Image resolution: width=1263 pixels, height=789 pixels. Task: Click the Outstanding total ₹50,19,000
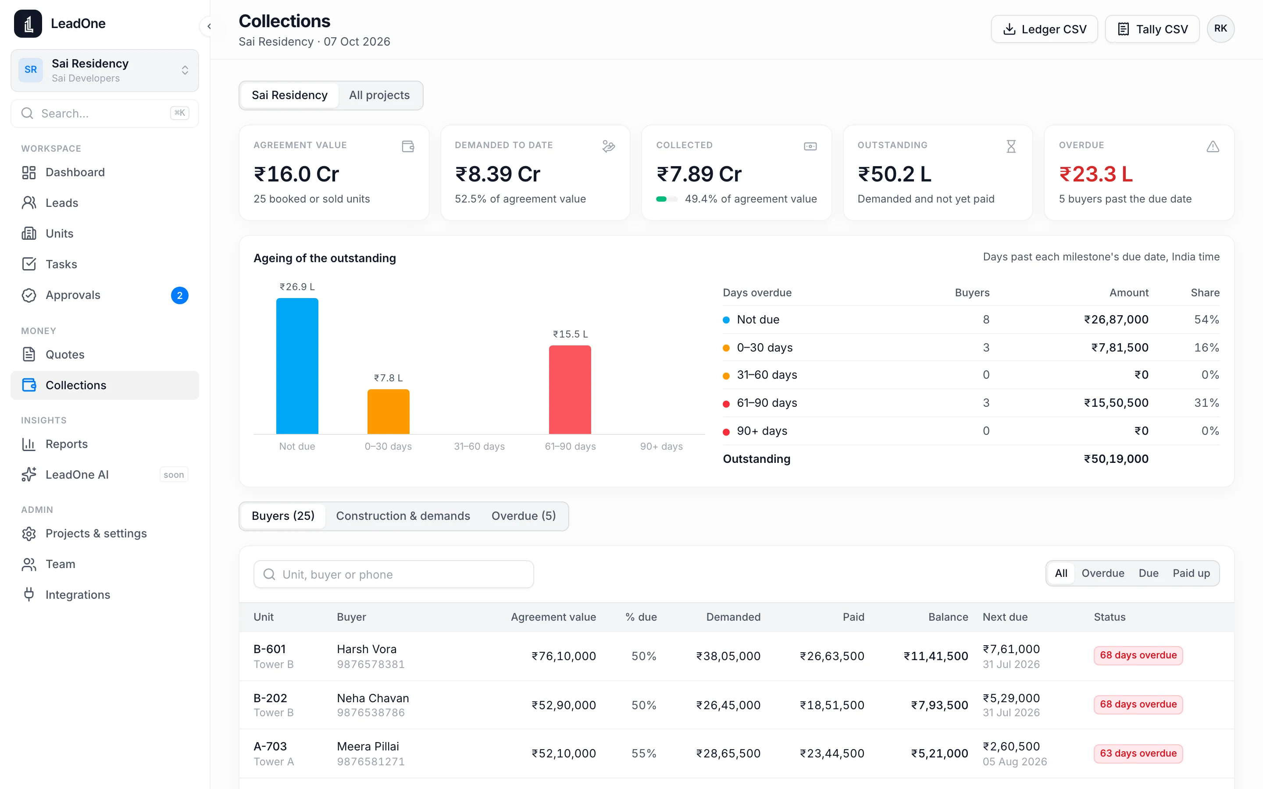pos(1116,458)
